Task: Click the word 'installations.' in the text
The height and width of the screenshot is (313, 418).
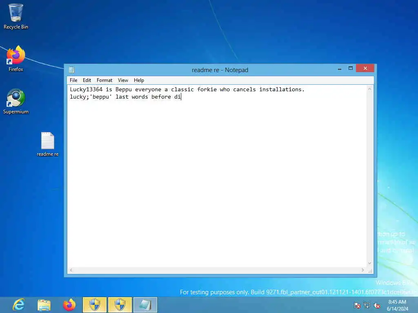Action: (282, 89)
